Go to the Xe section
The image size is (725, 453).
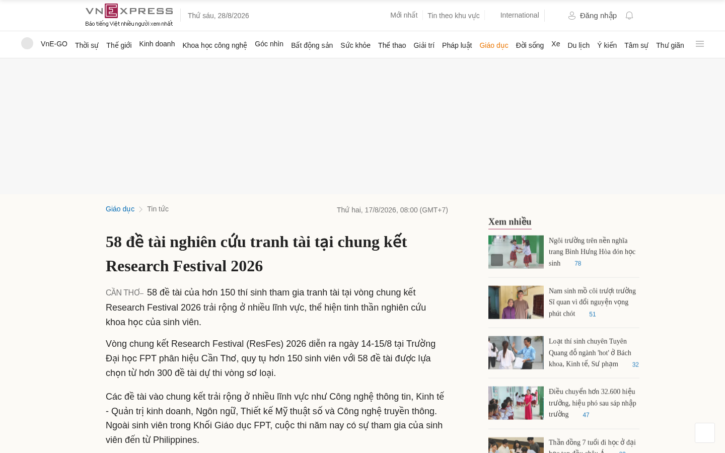point(556,44)
